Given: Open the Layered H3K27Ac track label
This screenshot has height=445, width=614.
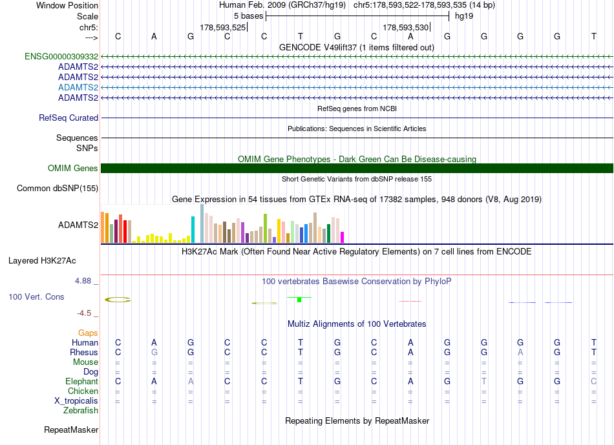Looking at the screenshot, I should [x=42, y=261].
